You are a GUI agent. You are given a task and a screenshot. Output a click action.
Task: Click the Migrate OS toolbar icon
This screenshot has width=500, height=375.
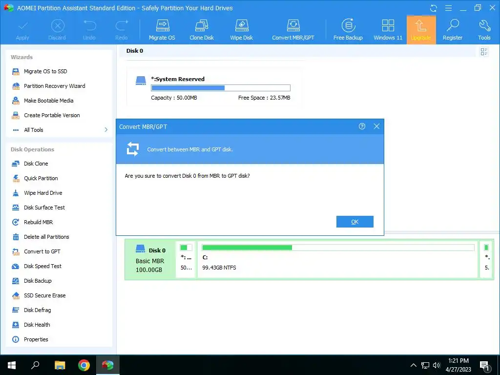coord(162,30)
